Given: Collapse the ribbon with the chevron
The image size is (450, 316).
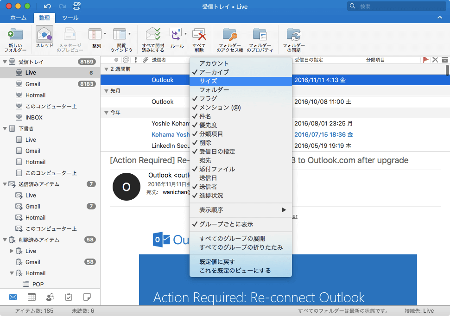Looking at the screenshot, I should [x=440, y=18].
